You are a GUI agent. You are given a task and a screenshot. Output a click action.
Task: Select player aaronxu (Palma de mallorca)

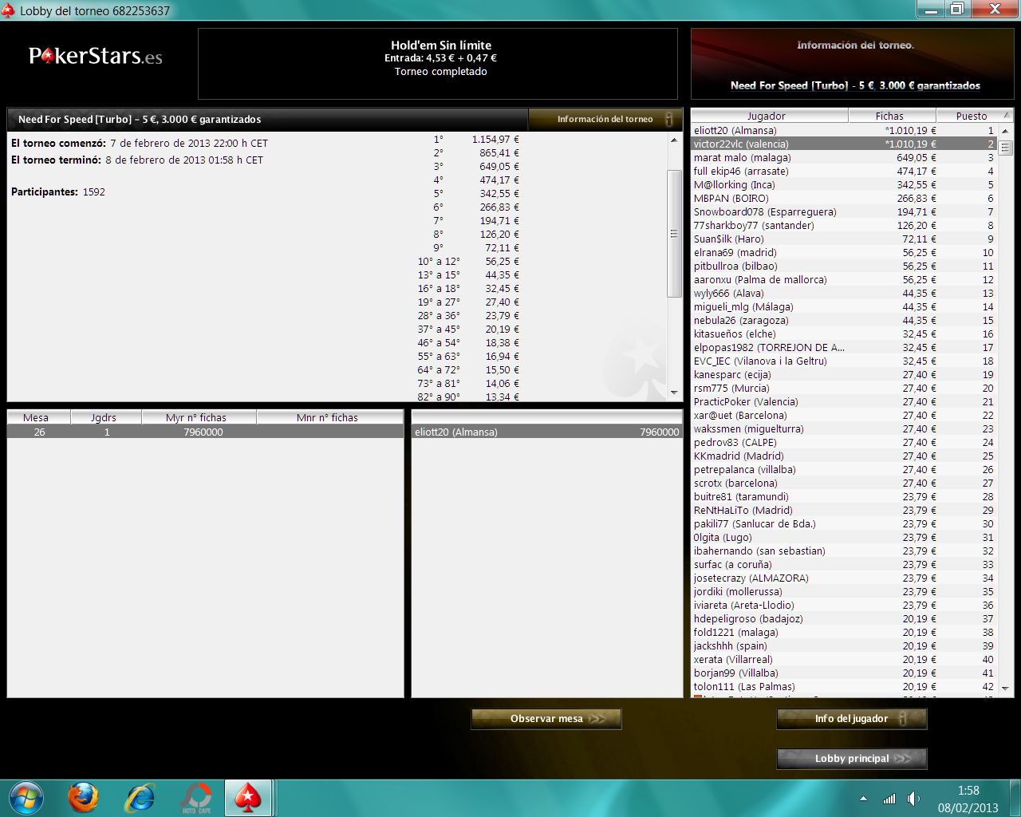[844, 280]
